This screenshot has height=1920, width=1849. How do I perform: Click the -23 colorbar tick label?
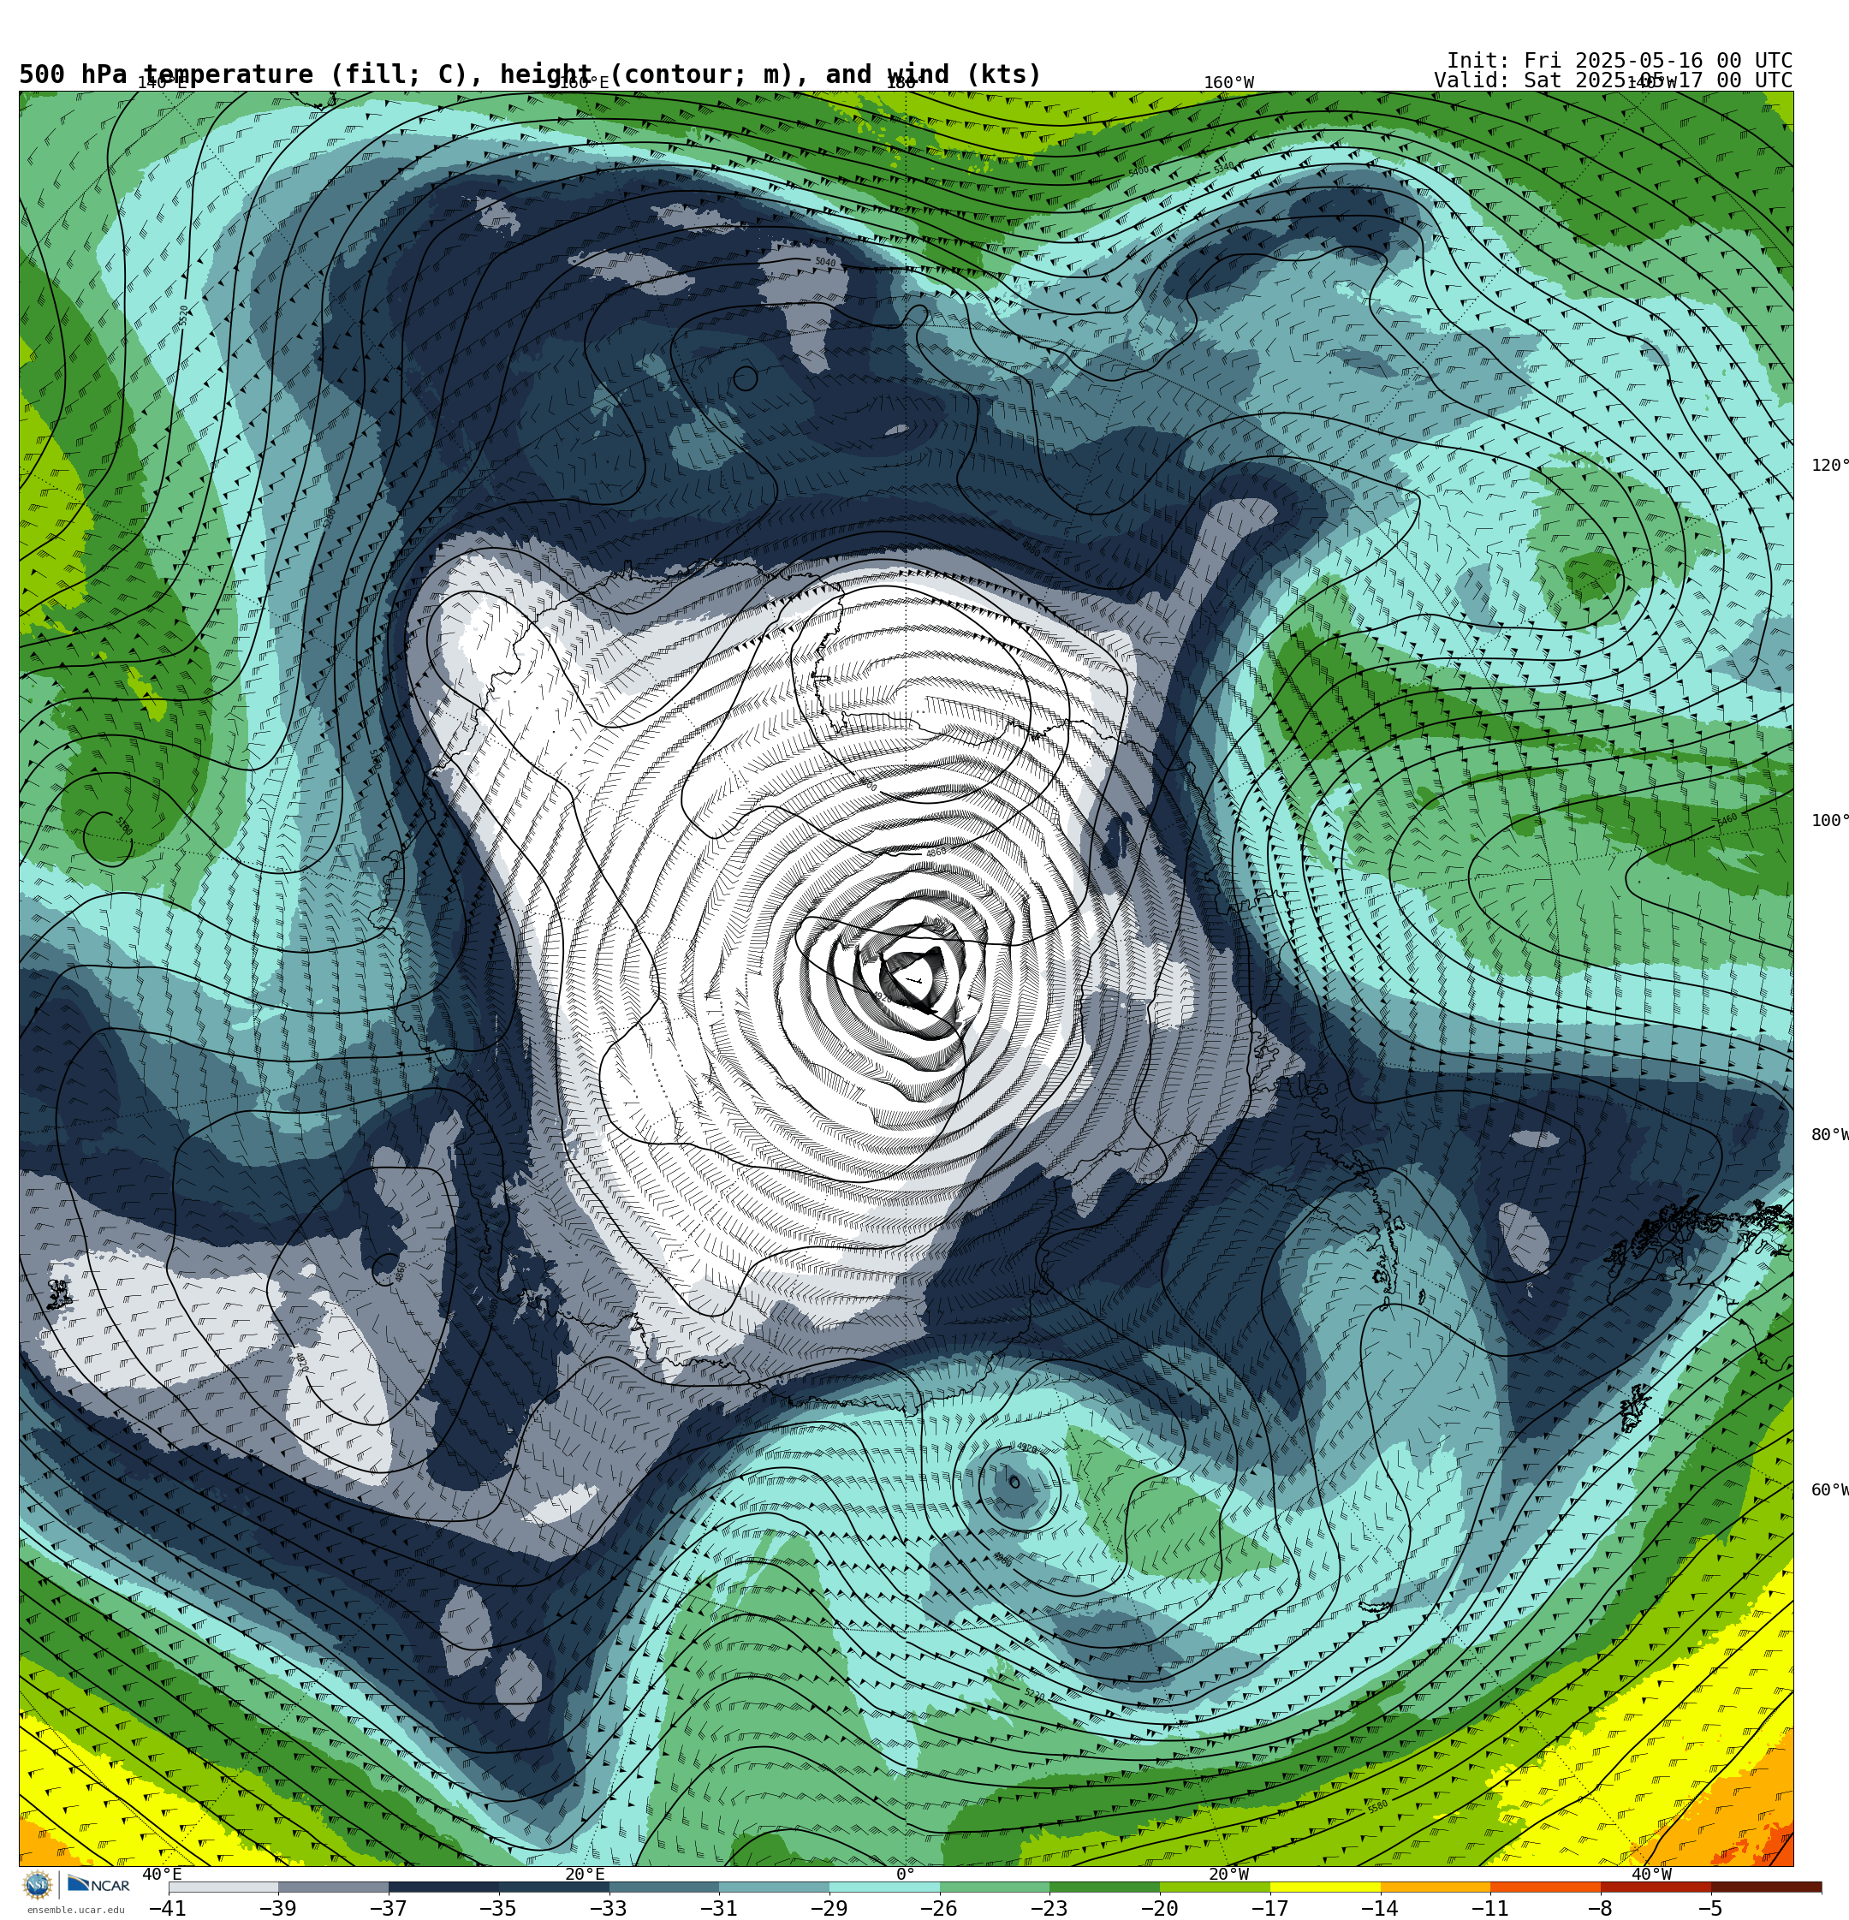(1049, 1908)
